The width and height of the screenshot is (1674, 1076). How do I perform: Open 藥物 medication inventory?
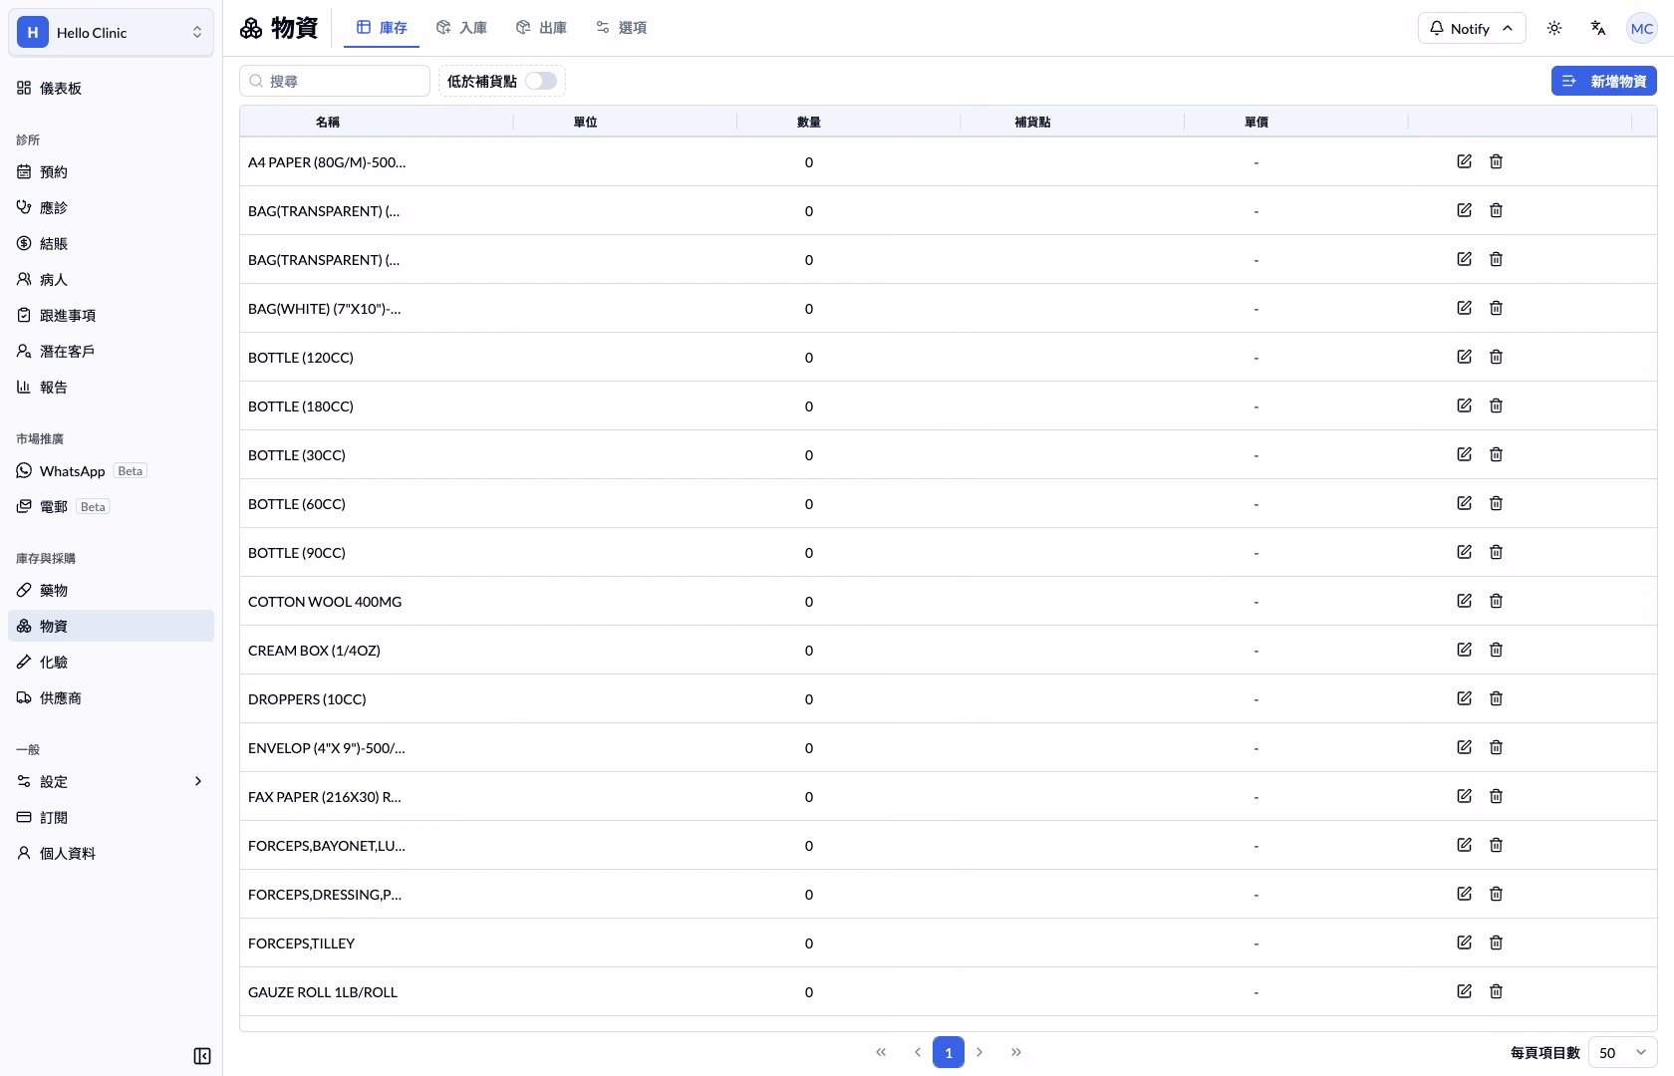coord(111,590)
